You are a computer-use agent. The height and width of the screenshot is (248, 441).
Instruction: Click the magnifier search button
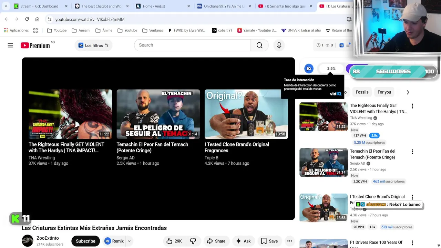(259, 45)
